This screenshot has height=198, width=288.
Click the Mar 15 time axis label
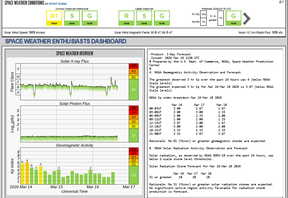tap(57, 187)
